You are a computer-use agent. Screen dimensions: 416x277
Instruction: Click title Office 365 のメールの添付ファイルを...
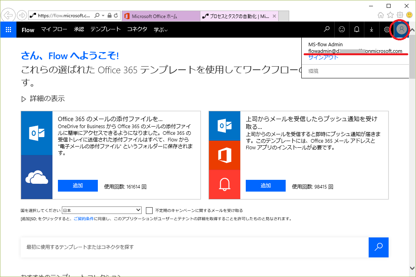110,119
